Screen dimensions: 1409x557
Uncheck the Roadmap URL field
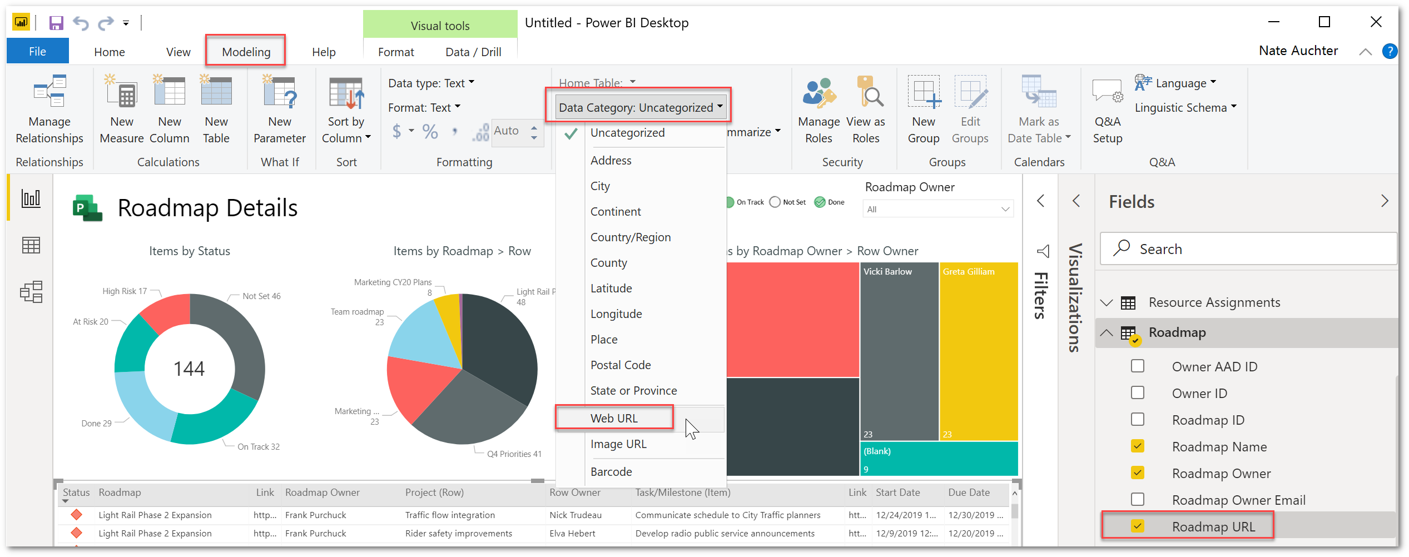coord(1138,526)
